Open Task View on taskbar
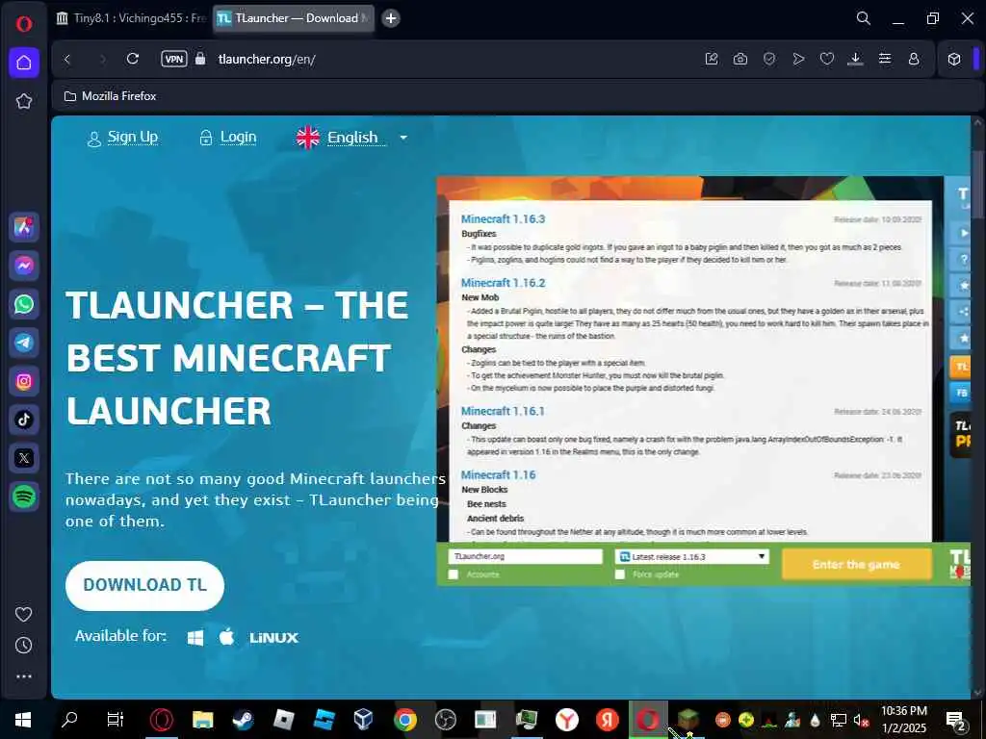Viewport: 986px width, 739px height. pos(116,720)
